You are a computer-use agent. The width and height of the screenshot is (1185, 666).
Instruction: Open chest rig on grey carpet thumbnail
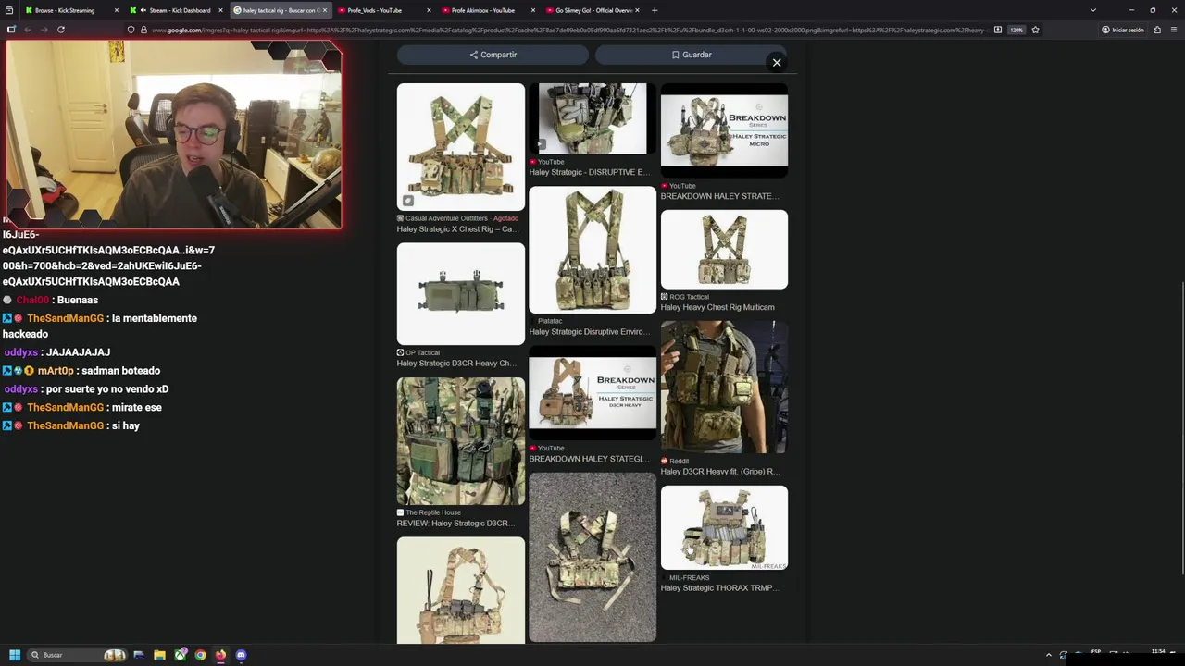tap(592, 557)
